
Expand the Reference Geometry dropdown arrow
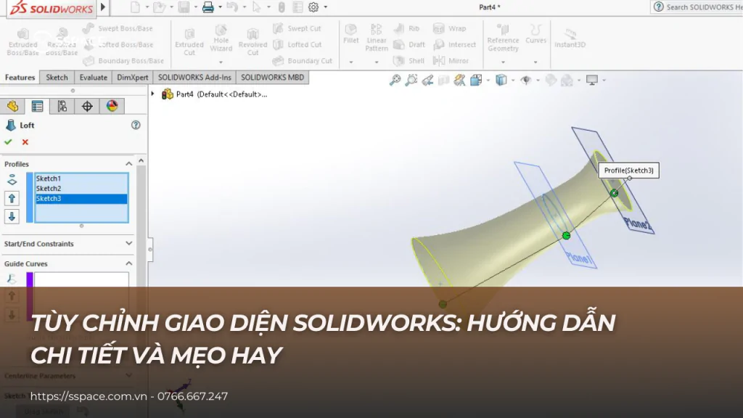(x=503, y=62)
